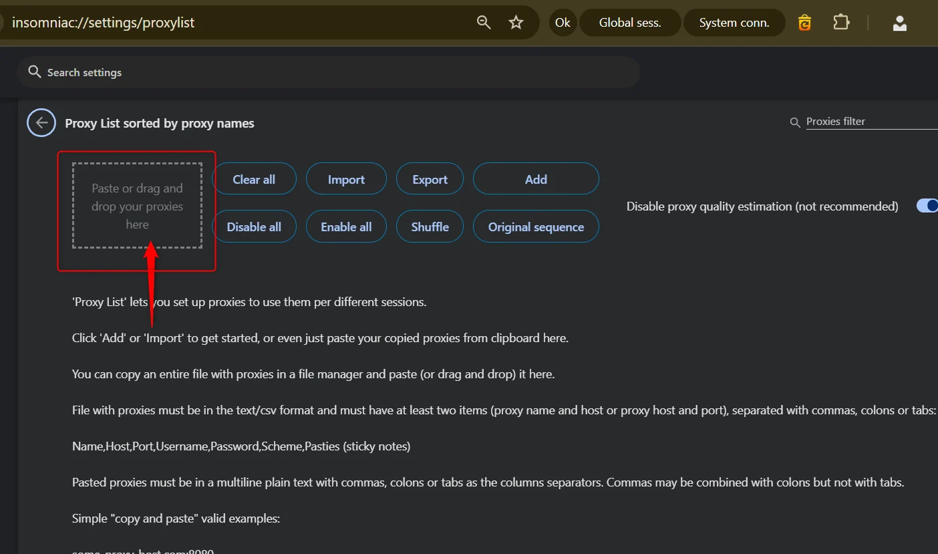Focus the Proxies filter field
Screen dimensions: 938x554
point(871,122)
